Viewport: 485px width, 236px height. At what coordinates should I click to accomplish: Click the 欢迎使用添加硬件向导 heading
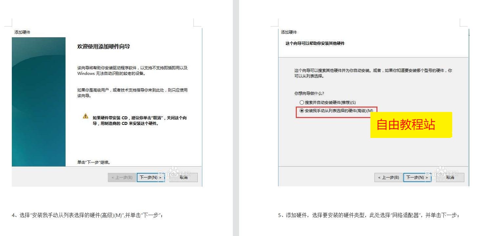pos(104,47)
